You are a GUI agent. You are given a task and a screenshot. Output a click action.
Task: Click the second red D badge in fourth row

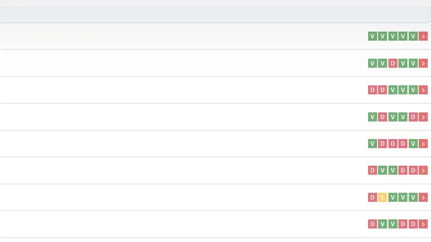tap(413, 117)
